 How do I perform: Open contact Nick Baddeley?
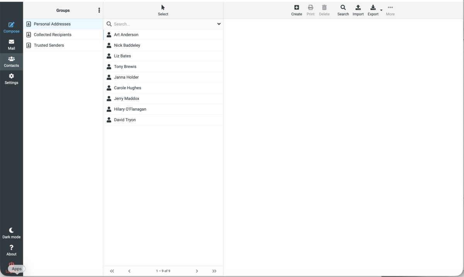click(x=163, y=45)
